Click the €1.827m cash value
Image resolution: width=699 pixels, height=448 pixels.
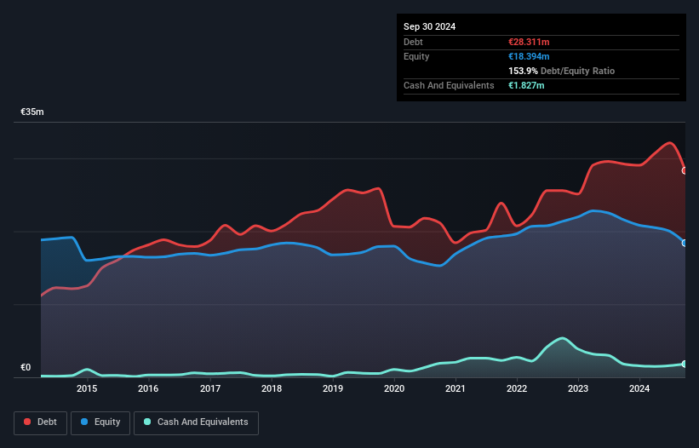526,85
